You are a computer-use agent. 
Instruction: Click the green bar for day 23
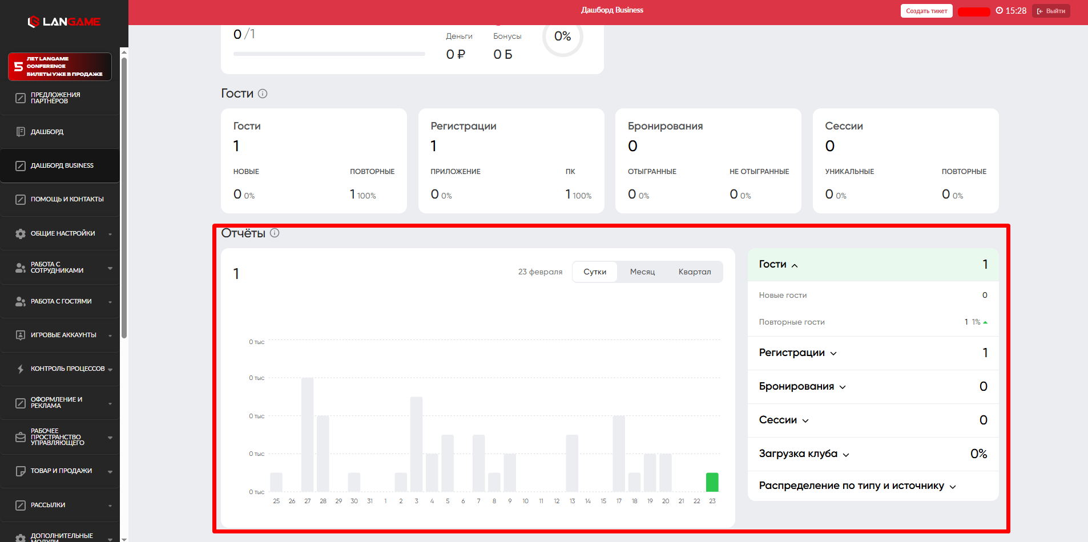pos(712,482)
